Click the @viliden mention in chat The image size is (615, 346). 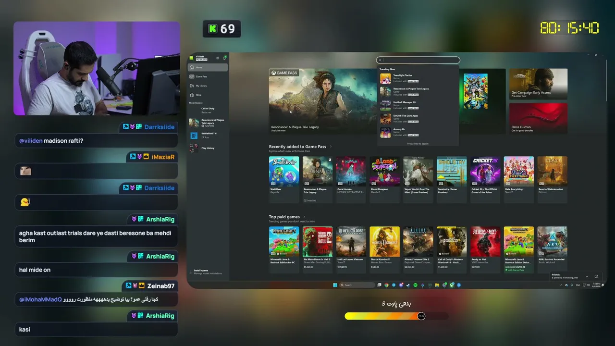click(x=31, y=141)
